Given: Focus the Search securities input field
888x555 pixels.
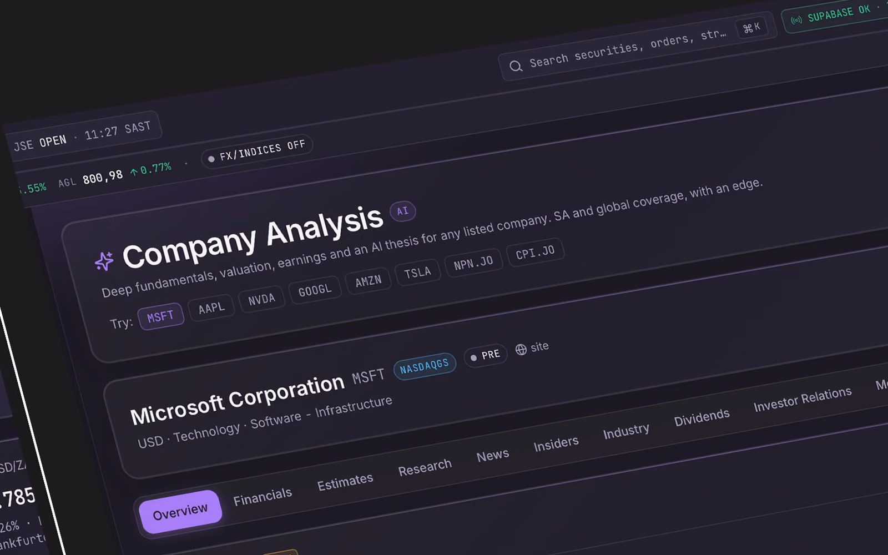Looking at the screenshot, I should pos(637,47).
